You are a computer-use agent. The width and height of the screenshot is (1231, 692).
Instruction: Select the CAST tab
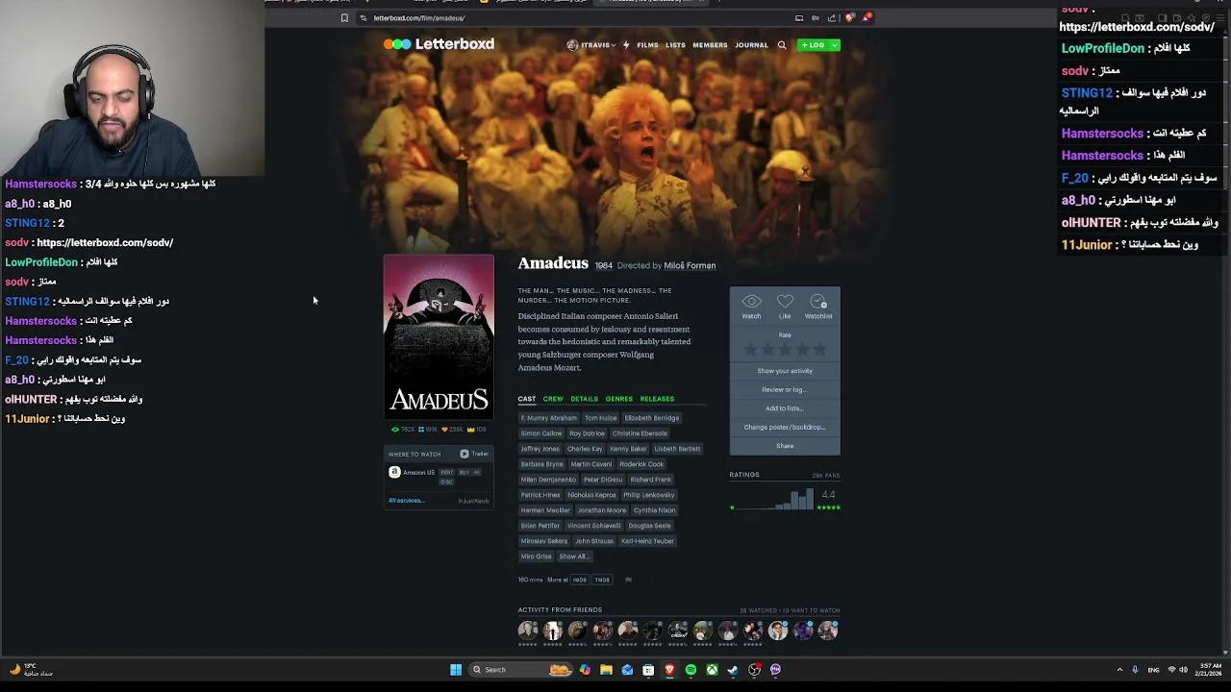527,399
